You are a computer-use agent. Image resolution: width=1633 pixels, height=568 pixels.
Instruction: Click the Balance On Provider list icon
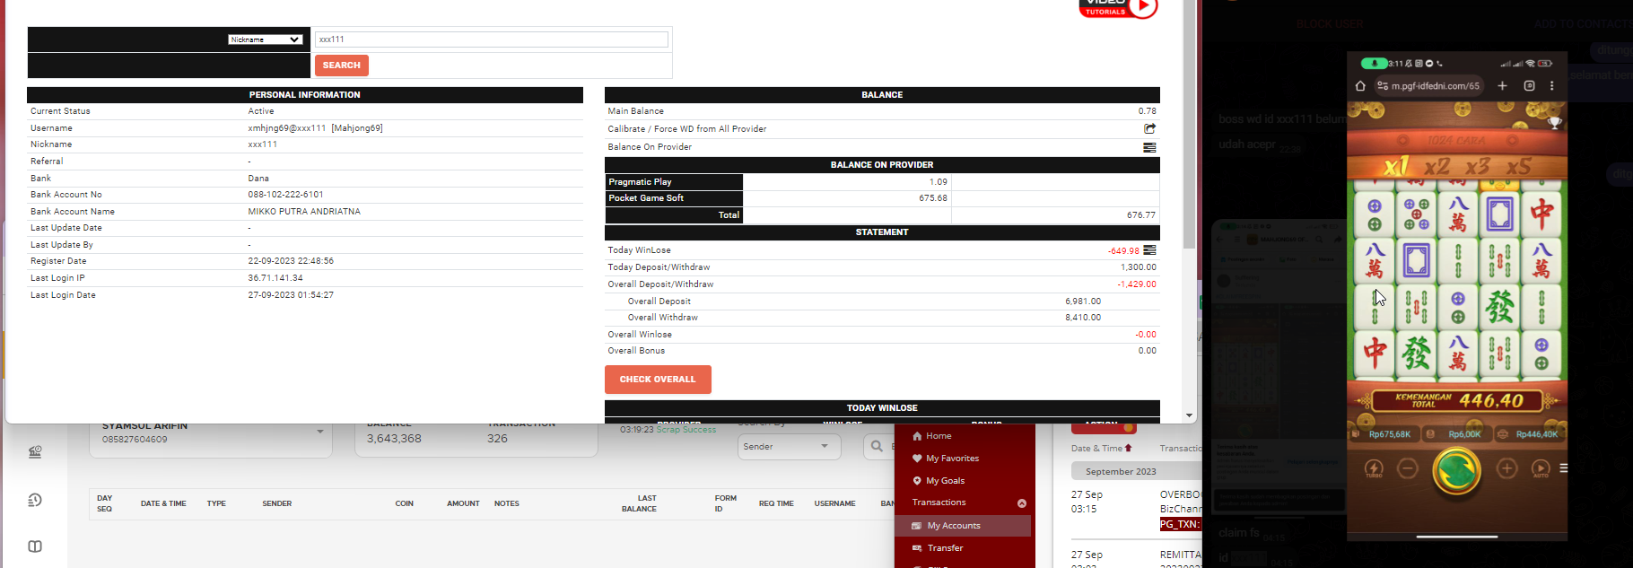click(x=1149, y=147)
